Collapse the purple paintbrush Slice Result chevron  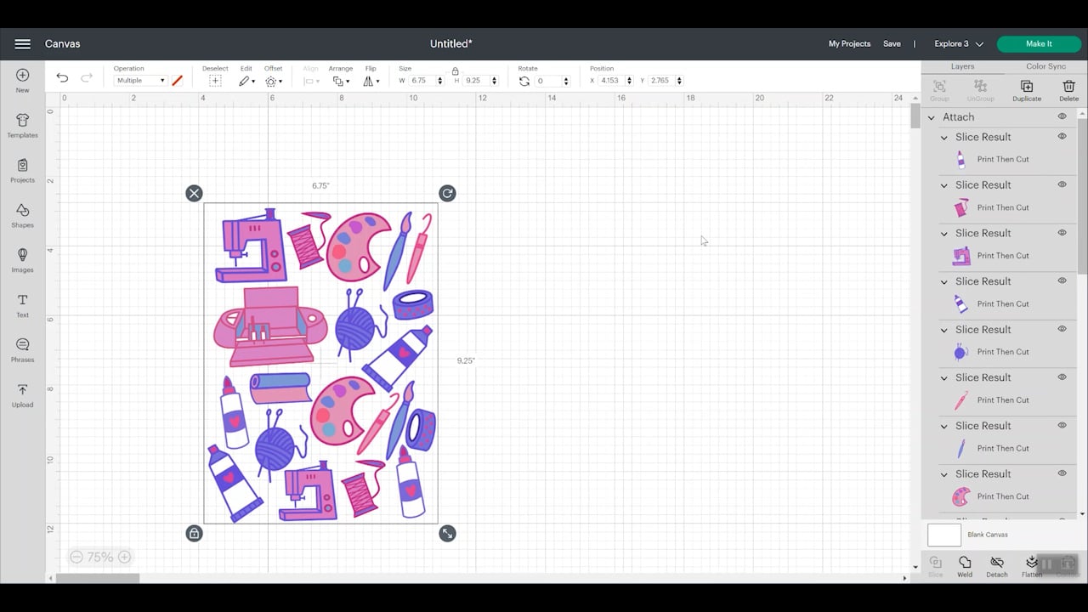943,426
